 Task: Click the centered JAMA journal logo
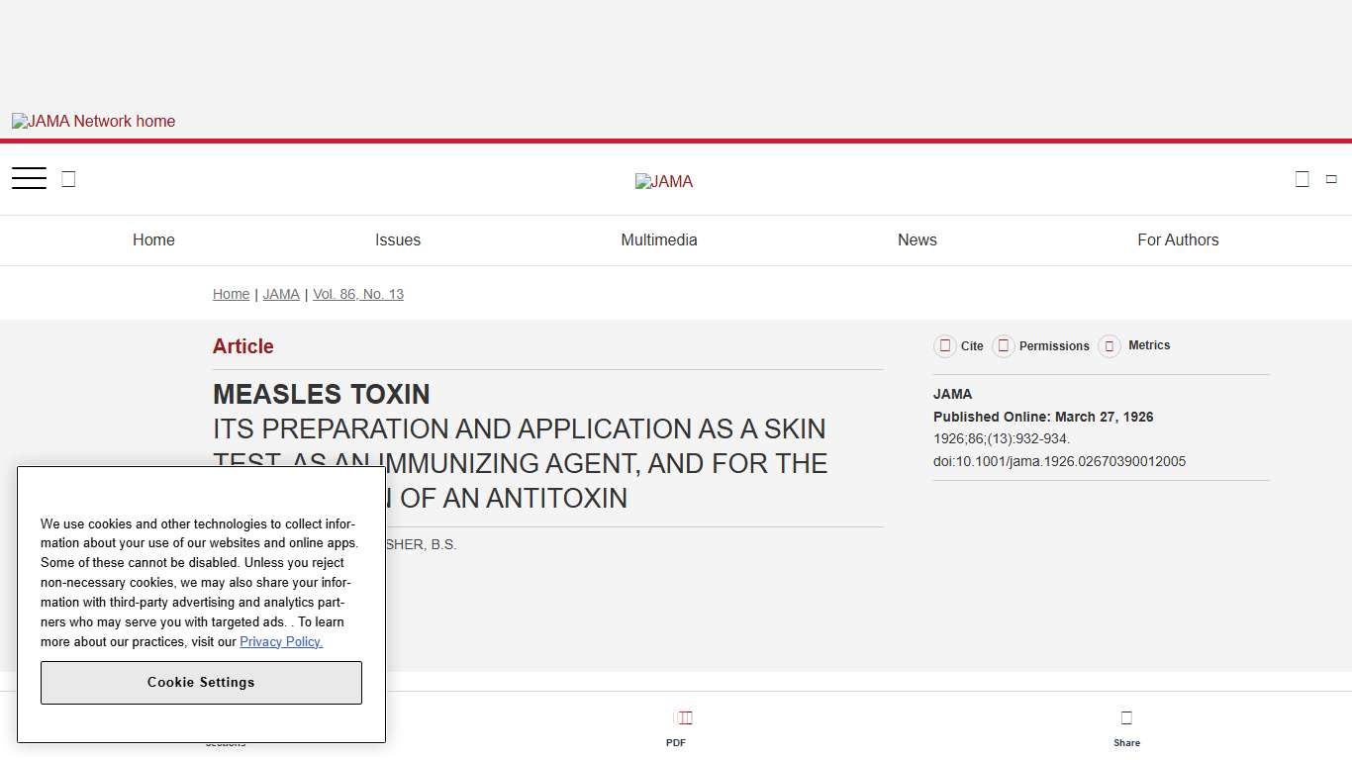tap(664, 181)
